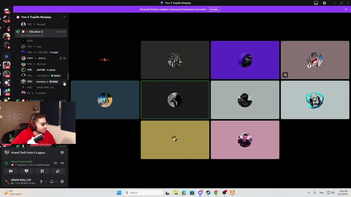Open OBS Studio from the taskbar
Image resolution: width=351 pixels, height=197 pixels.
point(224,193)
